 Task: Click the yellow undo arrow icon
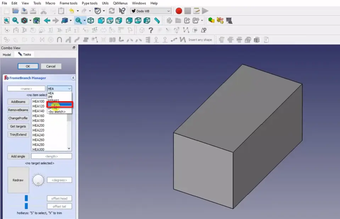(72, 11)
